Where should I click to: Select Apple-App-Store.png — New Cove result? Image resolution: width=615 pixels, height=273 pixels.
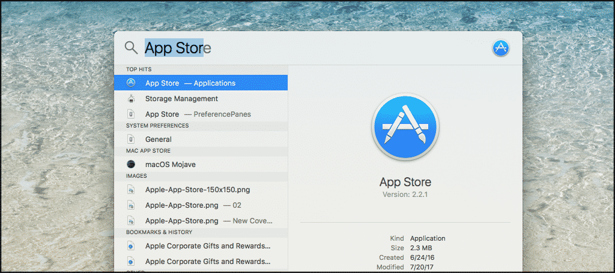(x=201, y=220)
